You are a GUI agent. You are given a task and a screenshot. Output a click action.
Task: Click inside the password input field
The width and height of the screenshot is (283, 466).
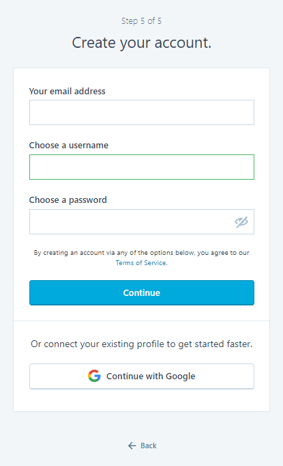pos(142,221)
